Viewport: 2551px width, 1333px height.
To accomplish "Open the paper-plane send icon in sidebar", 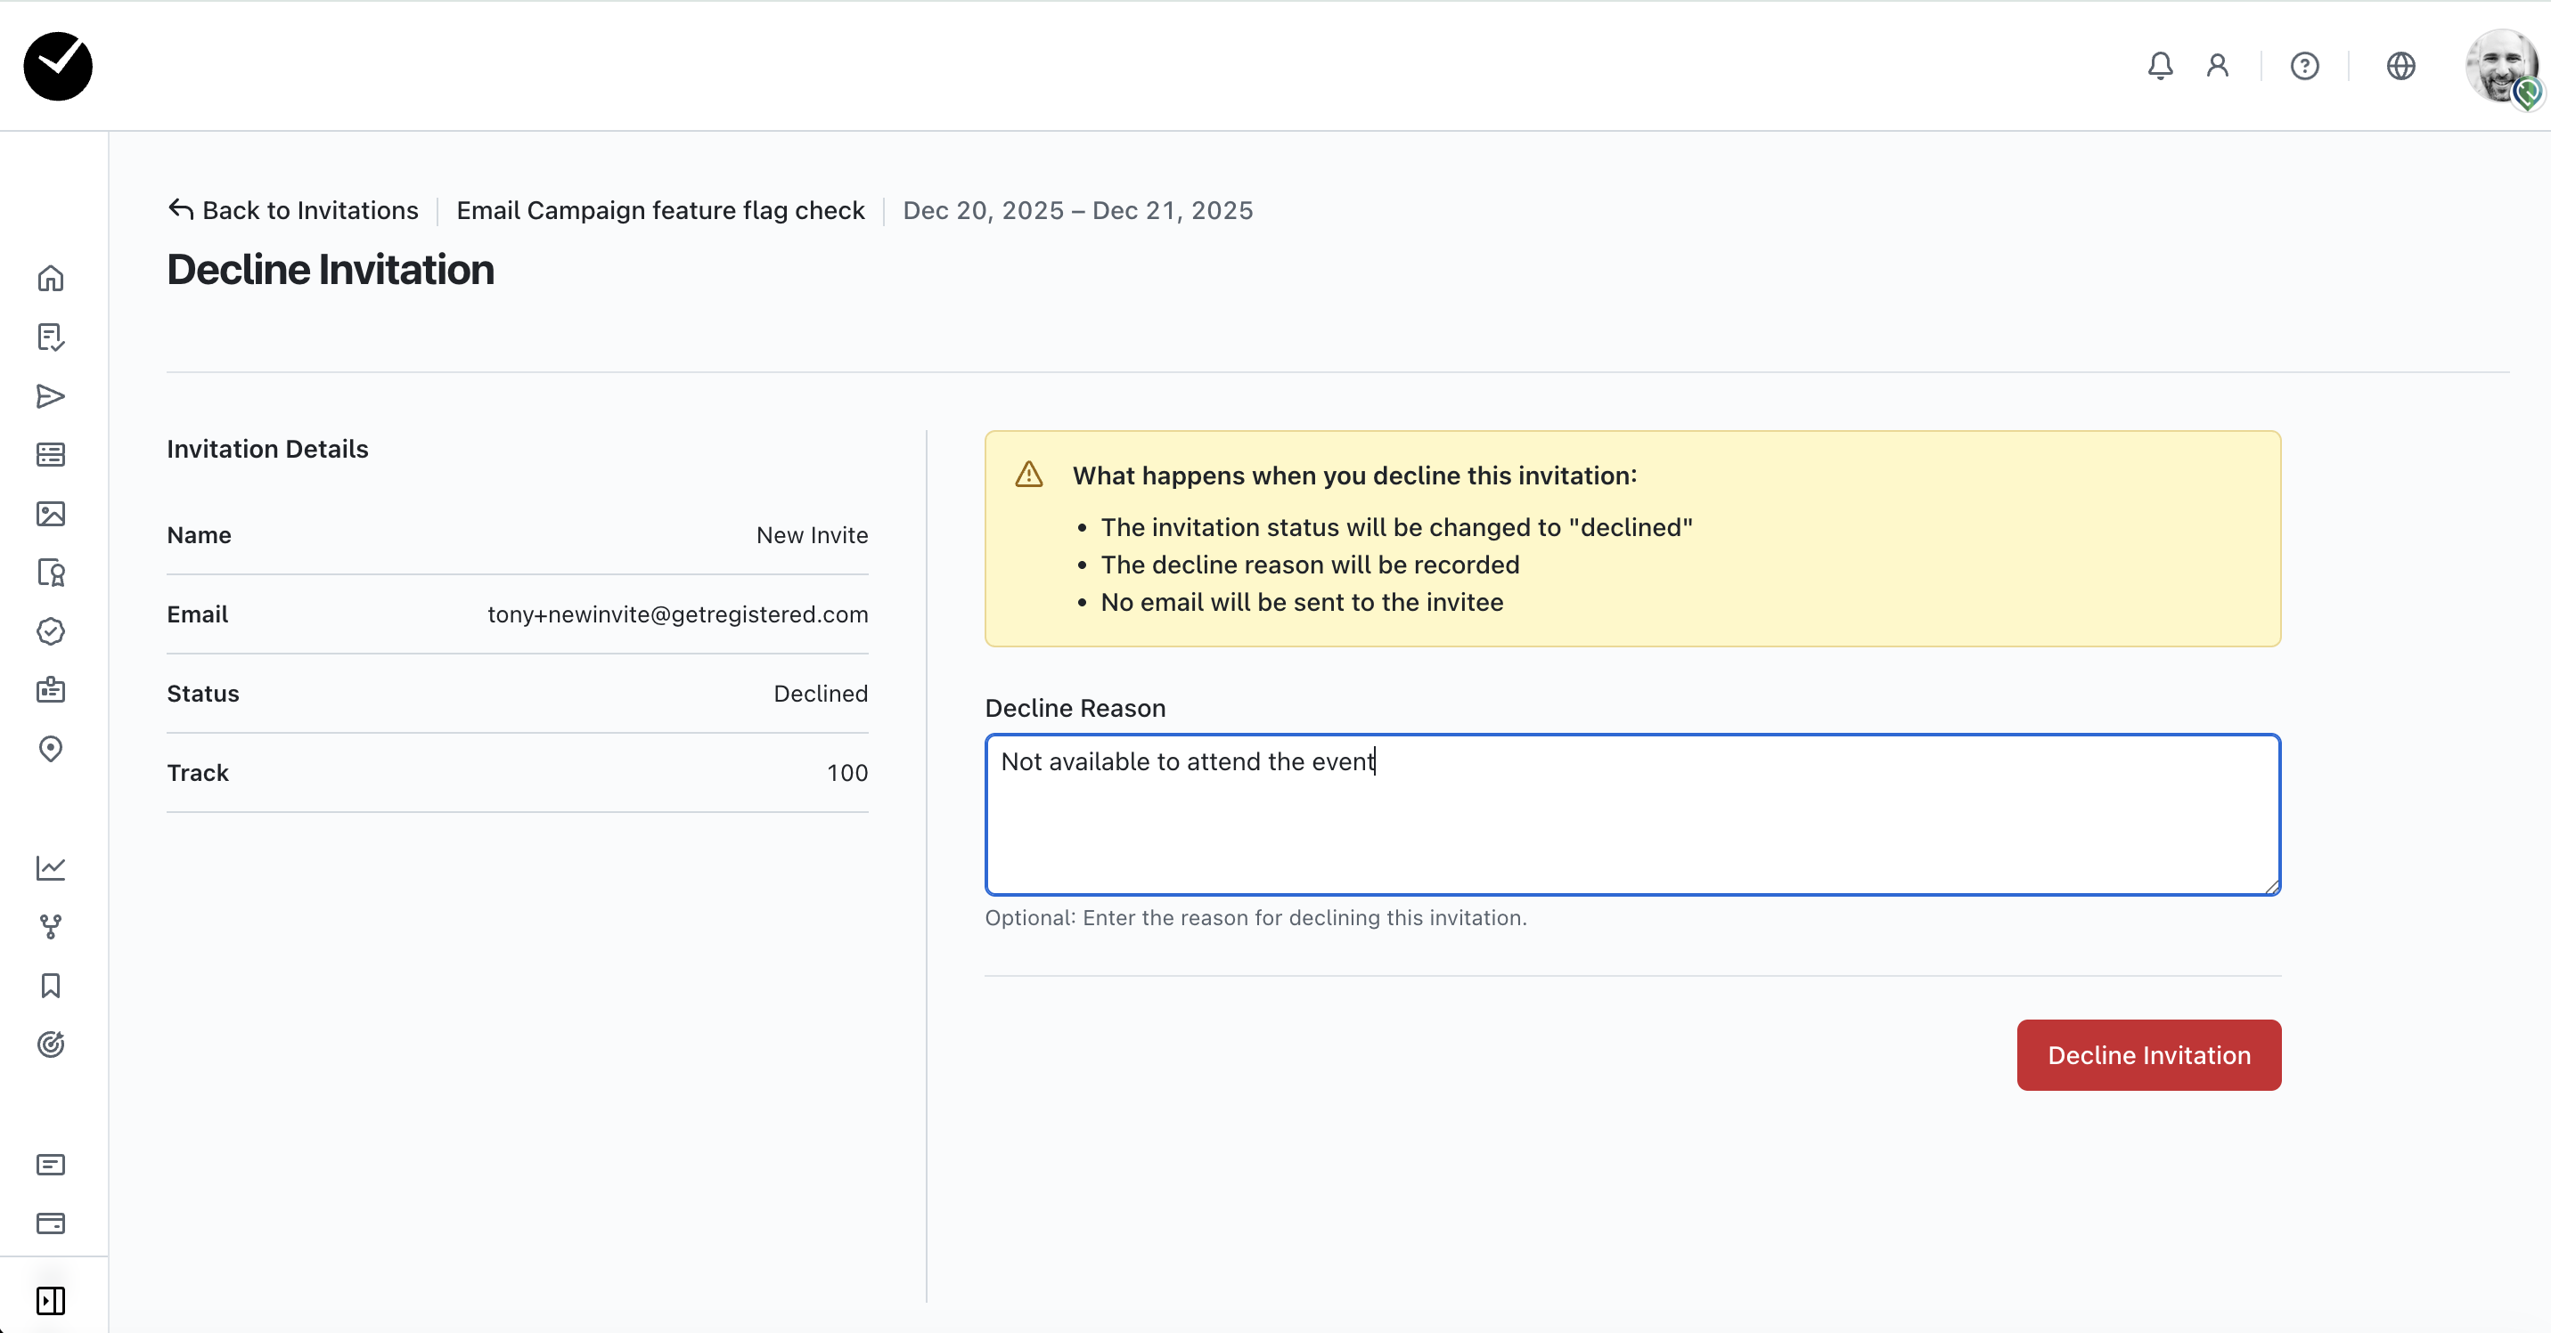I will coord(51,397).
